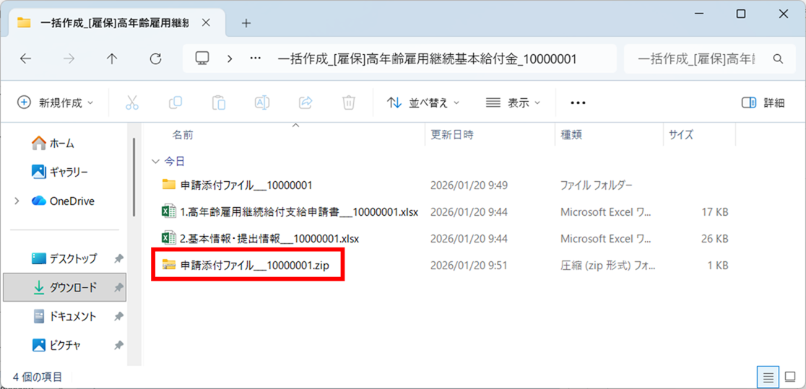Click the Paste clipboard icon
806x389 pixels.
(x=219, y=102)
